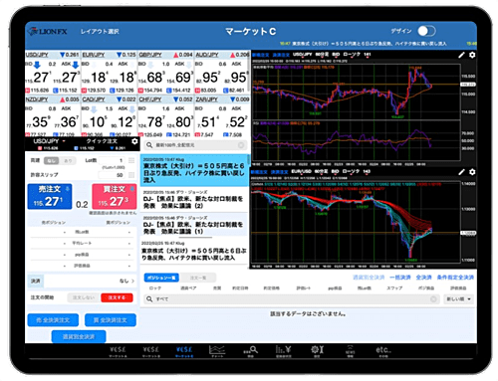Click new order link on EUR/USD chart
This screenshot has width=498, height=381.
[259, 172]
